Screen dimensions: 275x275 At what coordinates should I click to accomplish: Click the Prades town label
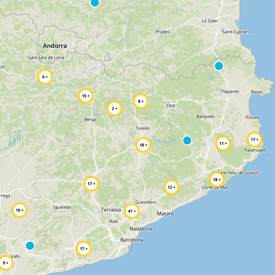click(163, 32)
